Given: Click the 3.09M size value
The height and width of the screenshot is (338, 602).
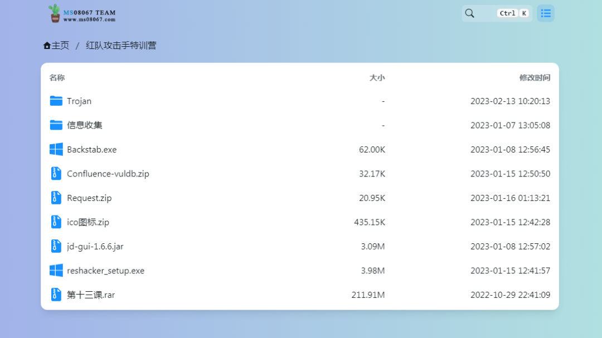Looking at the screenshot, I should [373, 246].
